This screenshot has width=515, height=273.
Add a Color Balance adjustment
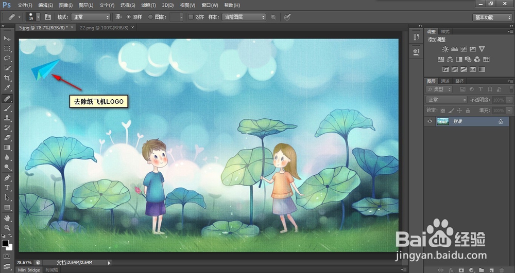click(x=450, y=59)
